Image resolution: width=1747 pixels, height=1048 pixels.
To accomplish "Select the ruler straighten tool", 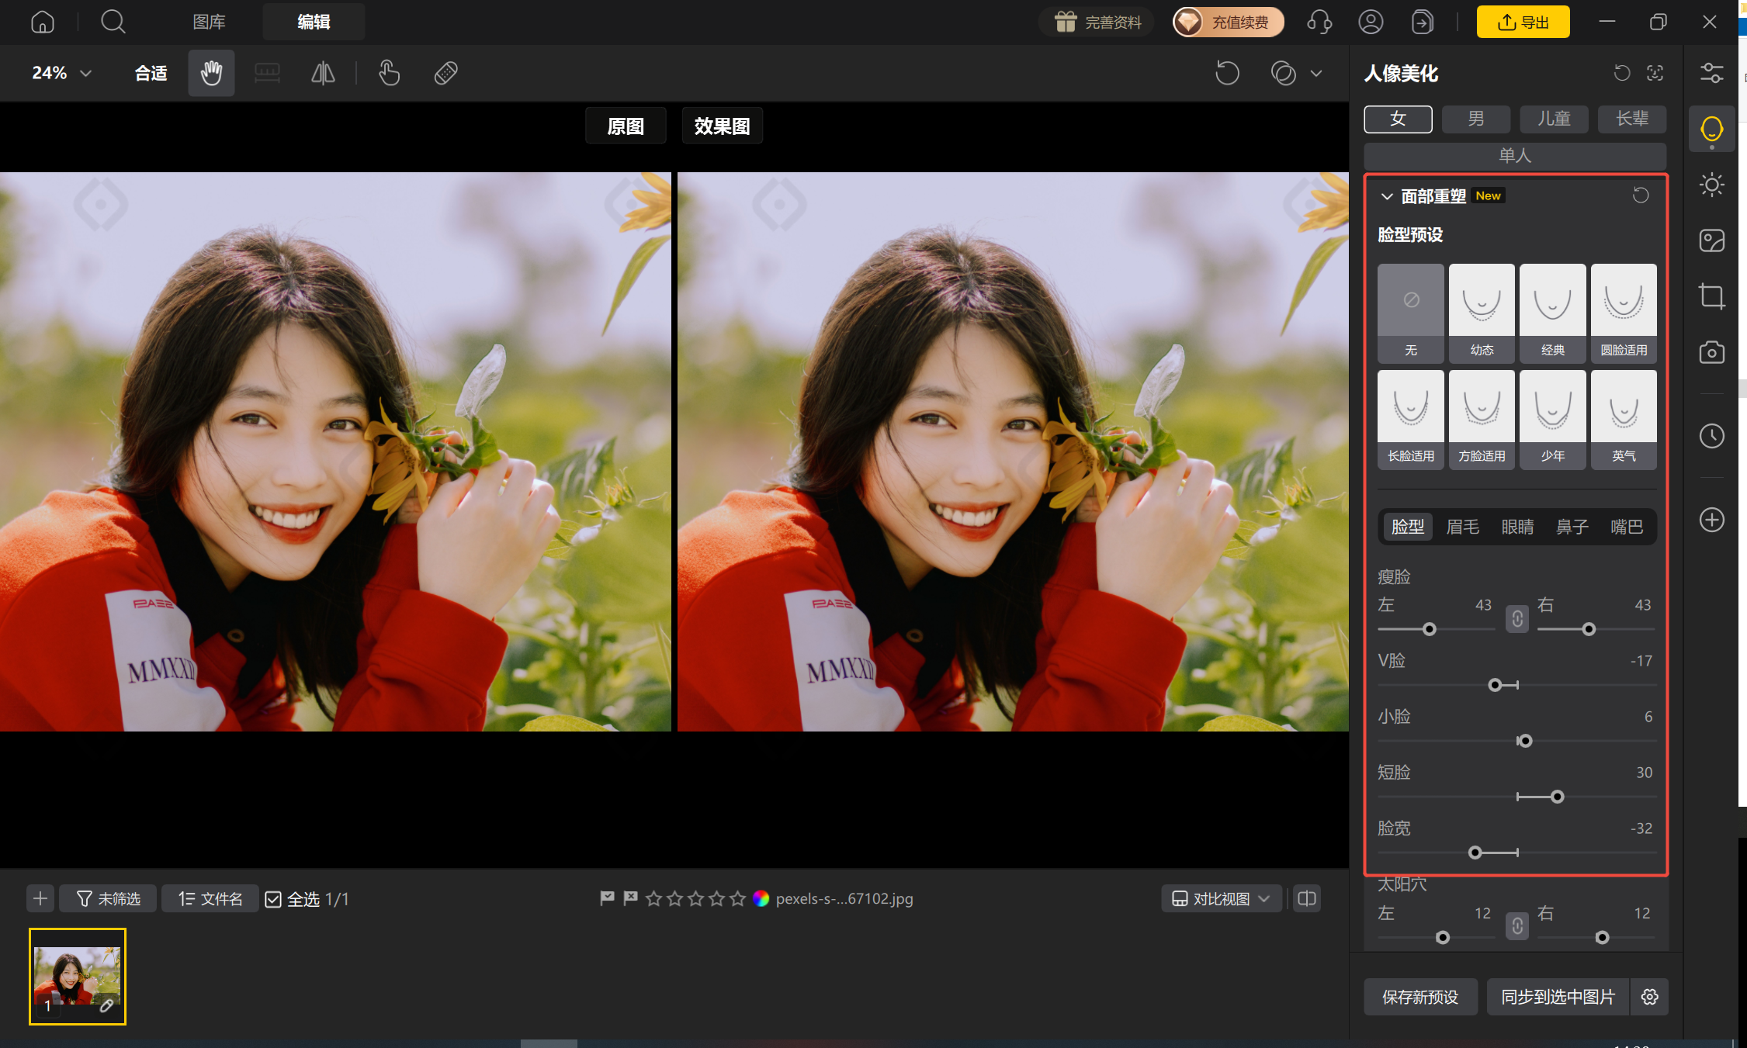I will [267, 73].
